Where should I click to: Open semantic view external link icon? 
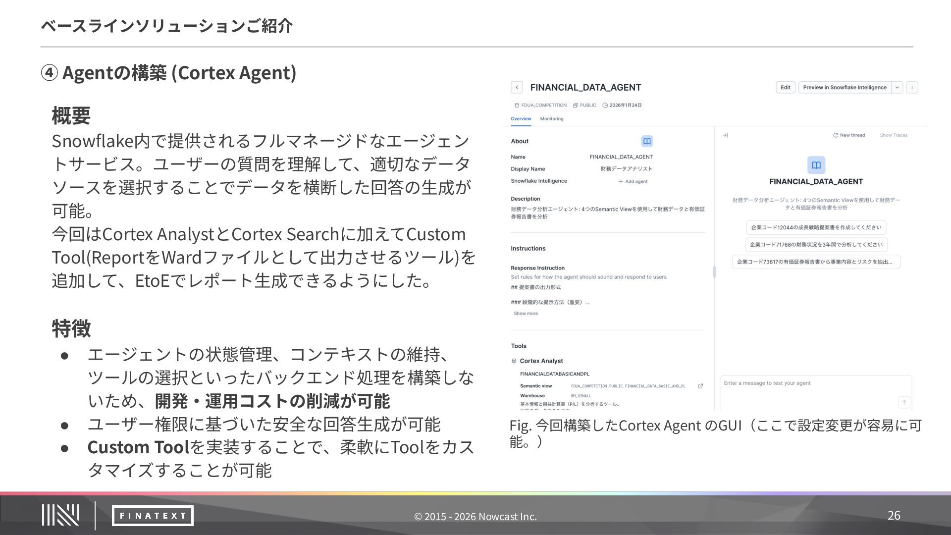(700, 386)
